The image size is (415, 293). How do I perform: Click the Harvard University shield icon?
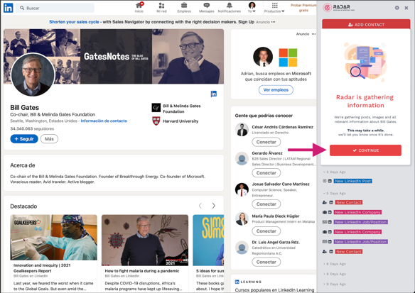(156, 121)
